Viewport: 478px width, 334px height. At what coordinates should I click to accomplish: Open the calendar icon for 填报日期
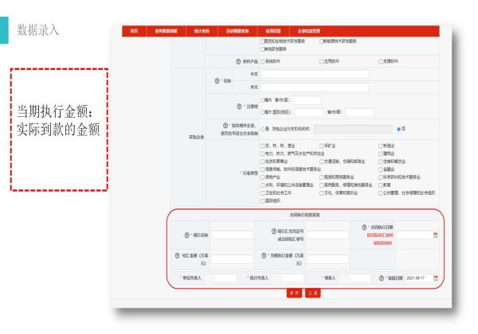tap(435, 278)
